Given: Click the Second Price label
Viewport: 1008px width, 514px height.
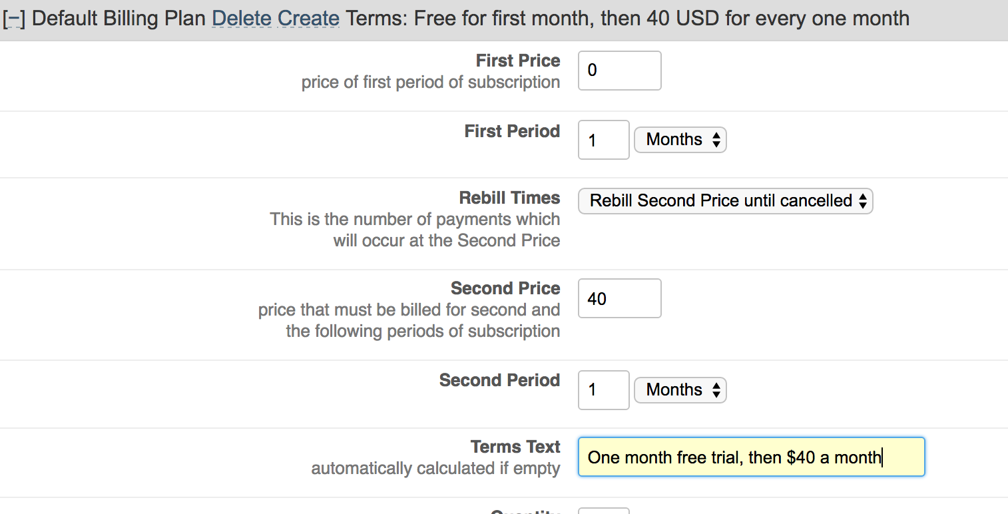Looking at the screenshot, I should pyautogui.click(x=505, y=288).
